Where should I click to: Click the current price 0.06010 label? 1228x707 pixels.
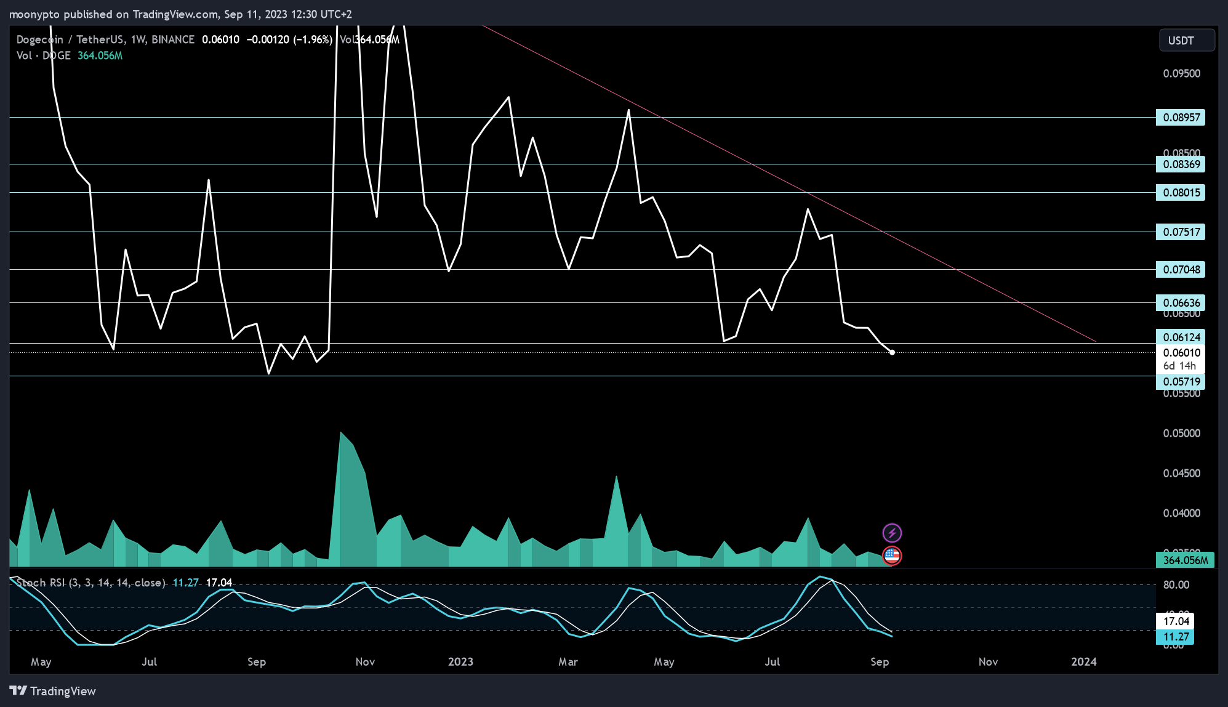point(1181,353)
